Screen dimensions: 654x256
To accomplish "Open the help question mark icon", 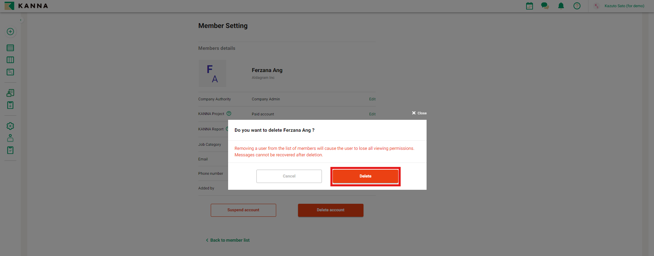I will pos(577,6).
